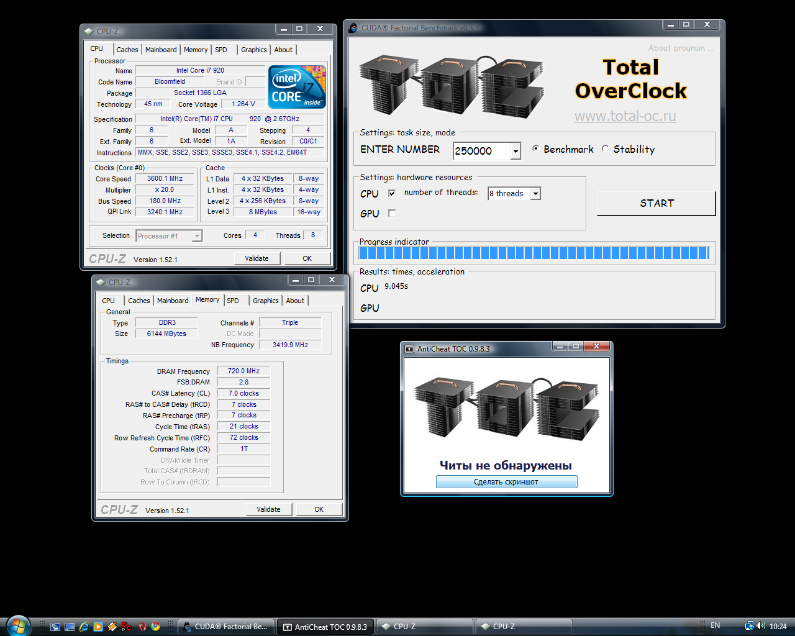This screenshot has width=795, height=636.
Task: Launch Opera browser from quick launch
Action: click(142, 627)
